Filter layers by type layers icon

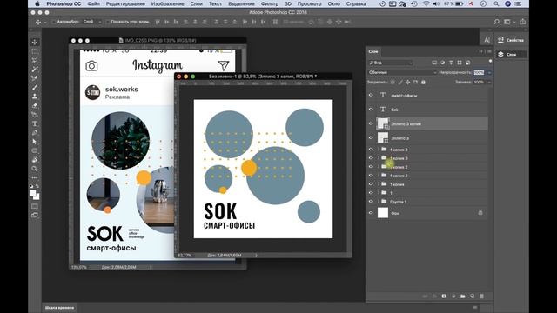pyautogui.click(x=451, y=63)
